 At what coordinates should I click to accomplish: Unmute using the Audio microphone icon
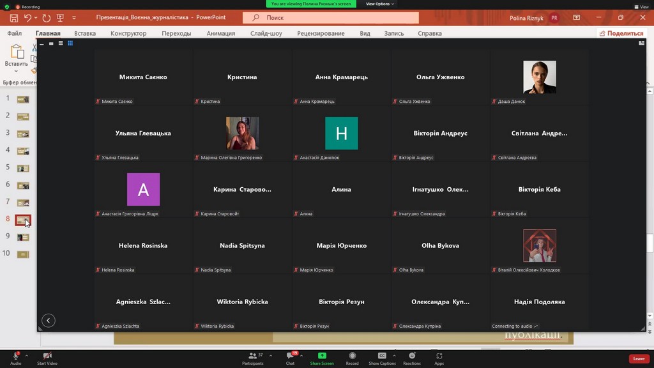tap(15, 356)
